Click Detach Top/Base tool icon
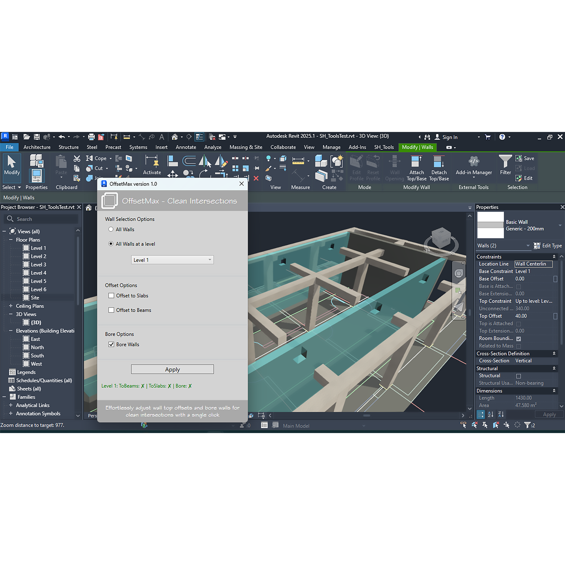 pos(439,161)
